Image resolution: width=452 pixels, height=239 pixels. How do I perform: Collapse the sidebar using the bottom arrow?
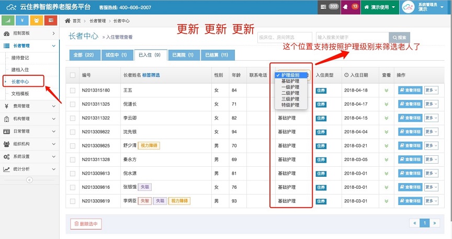29,180
